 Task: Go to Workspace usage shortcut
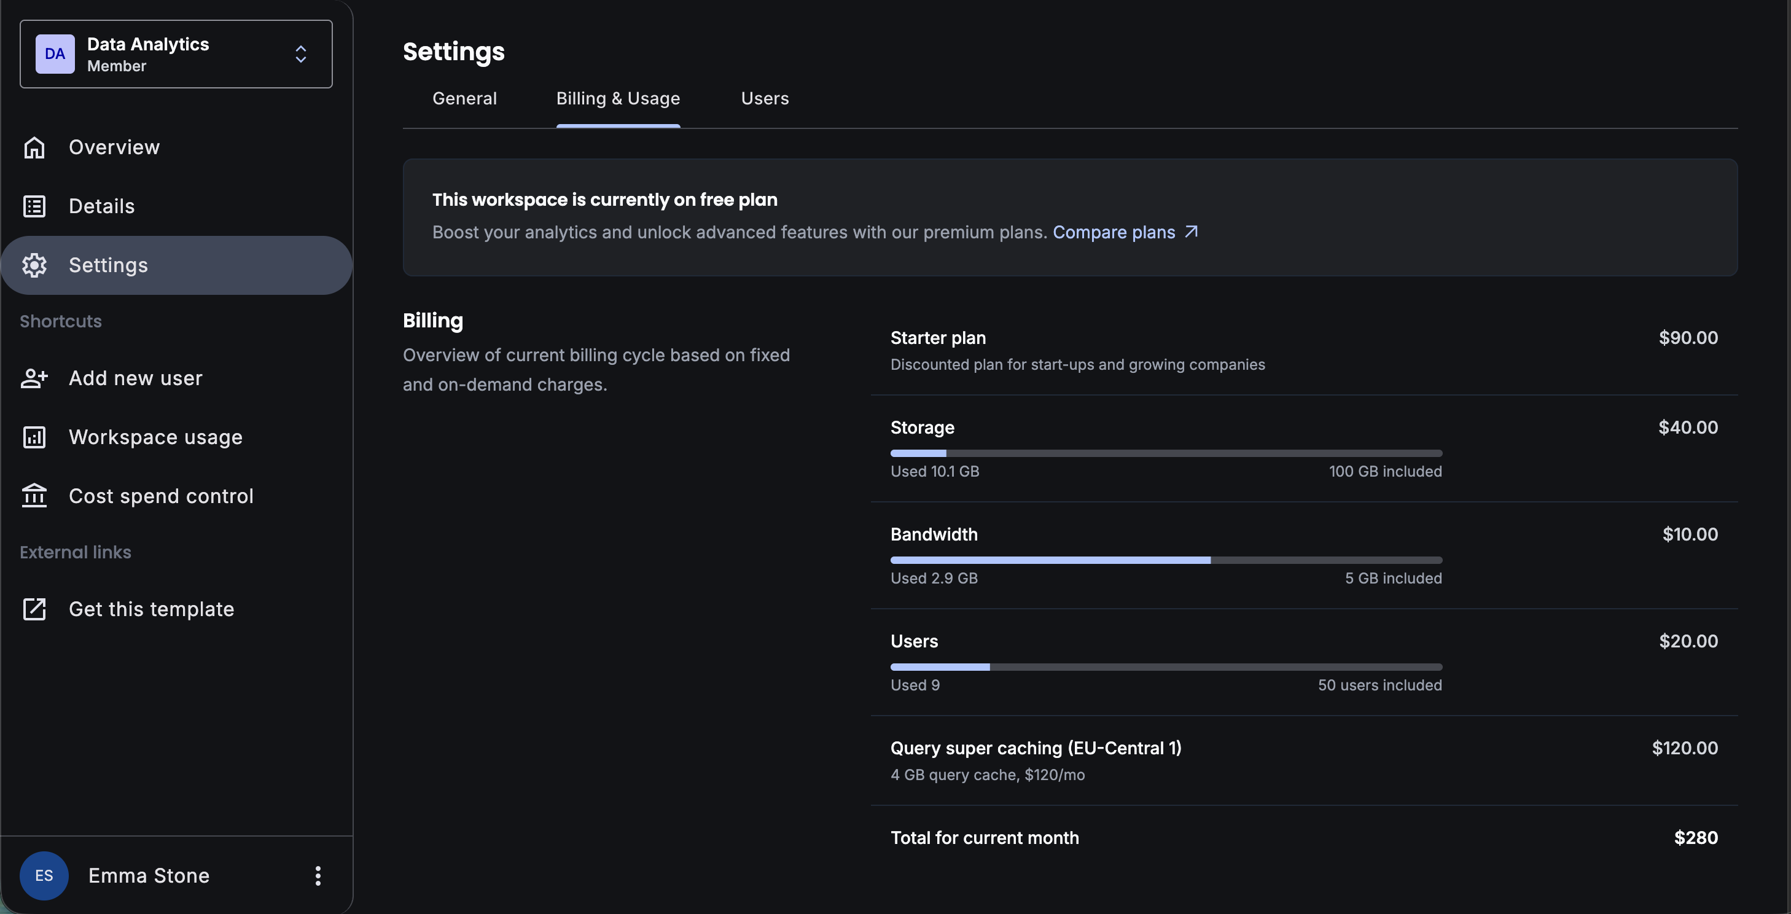pyautogui.click(x=155, y=437)
